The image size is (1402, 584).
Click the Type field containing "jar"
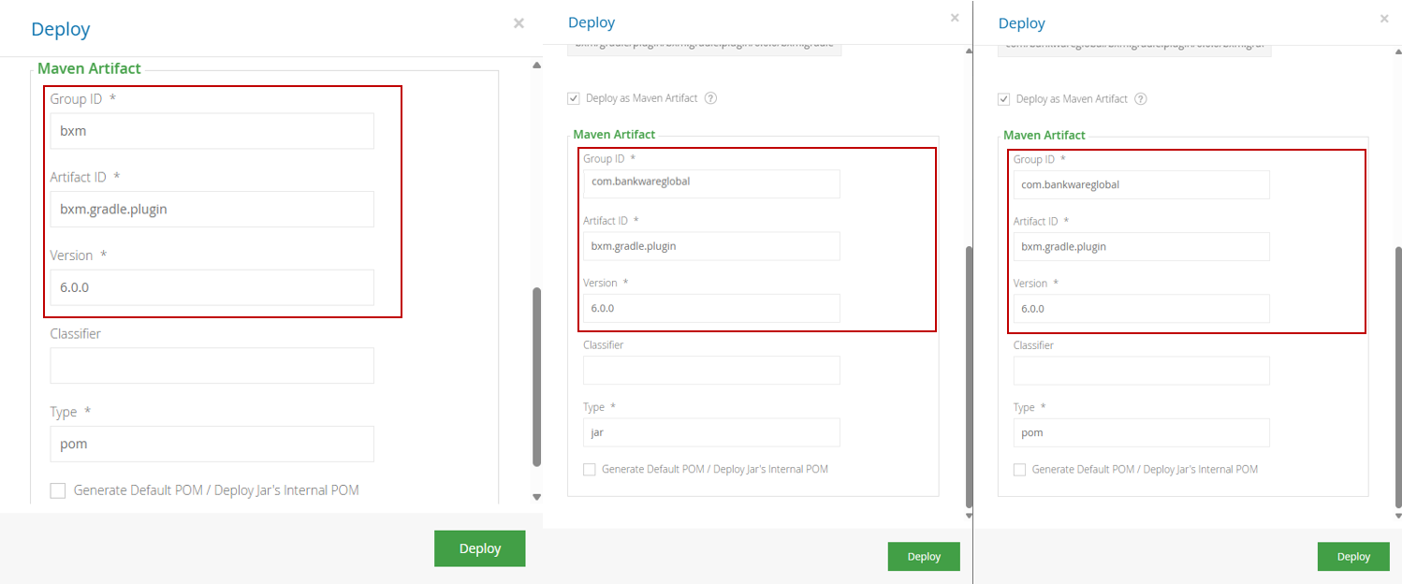click(x=710, y=432)
